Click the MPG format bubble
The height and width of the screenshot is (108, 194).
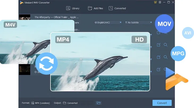(x=178, y=53)
